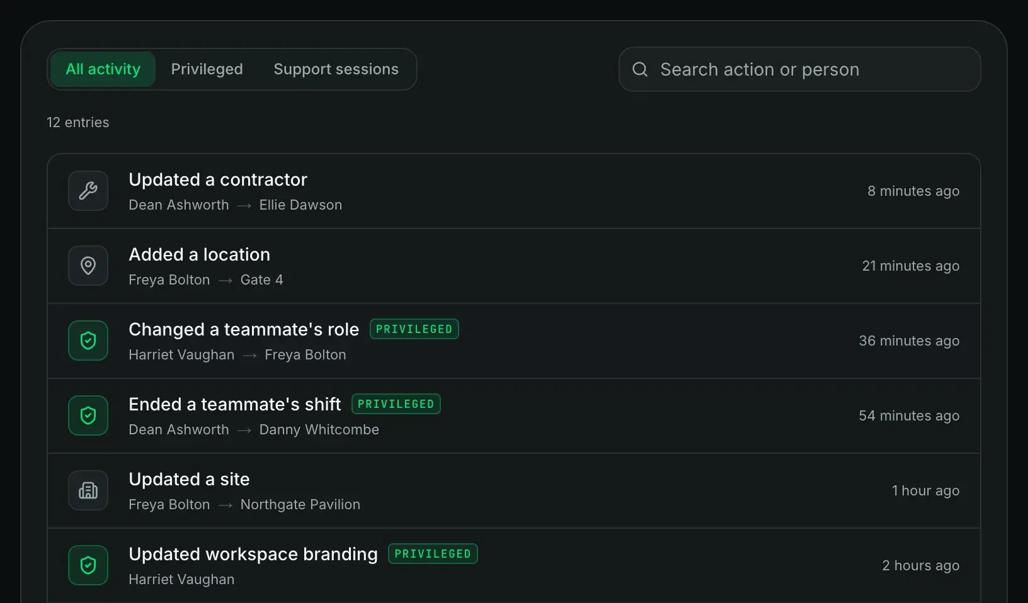Focus the Search action or person field

[x=799, y=69]
